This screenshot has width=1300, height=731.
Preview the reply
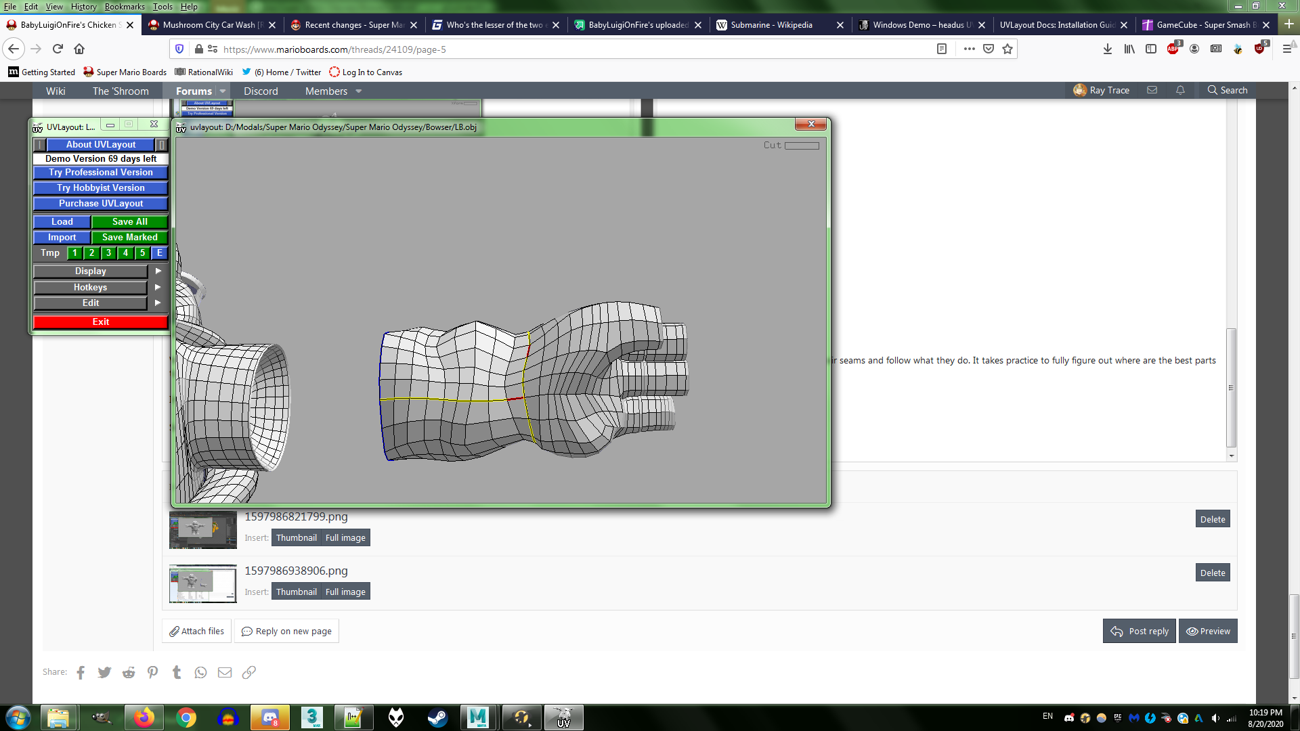tap(1208, 631)
